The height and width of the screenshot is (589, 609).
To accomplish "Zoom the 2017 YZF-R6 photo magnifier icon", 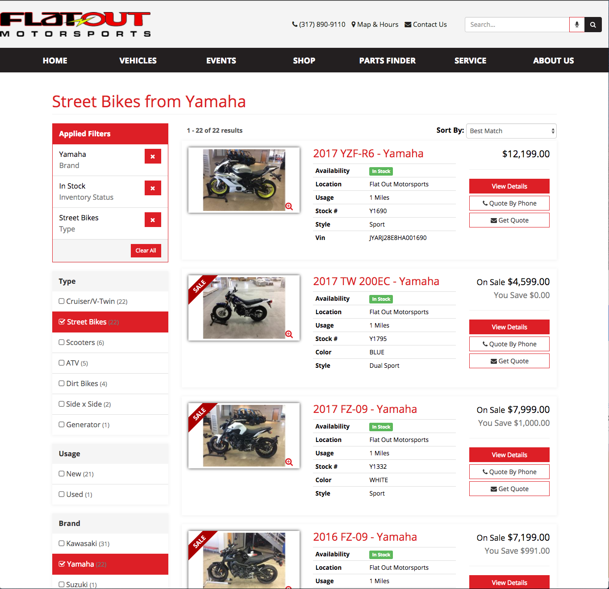I will (289, 206).
